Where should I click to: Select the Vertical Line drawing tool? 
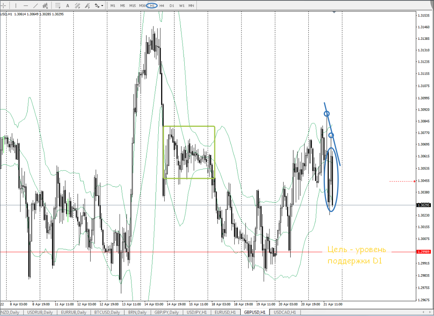(x=16, y=6)
